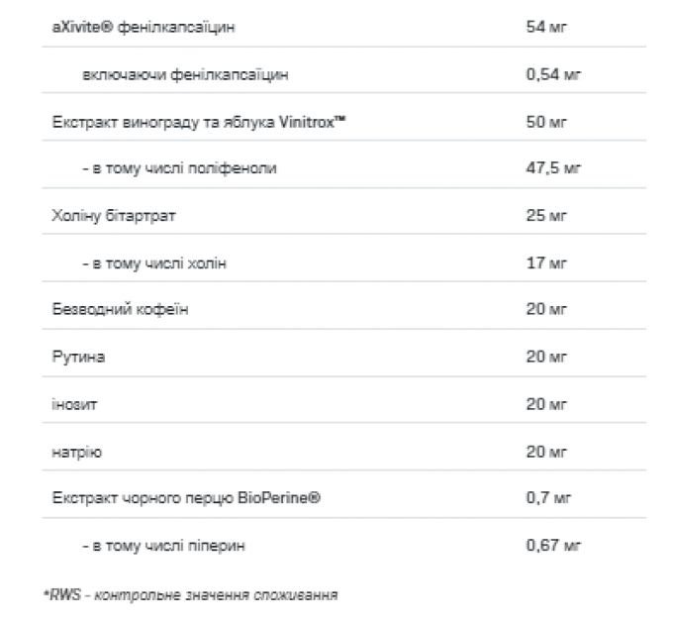Click the Безводний кофеїн row label
This screenshot has height=624, width=673.
click(120, 309)
